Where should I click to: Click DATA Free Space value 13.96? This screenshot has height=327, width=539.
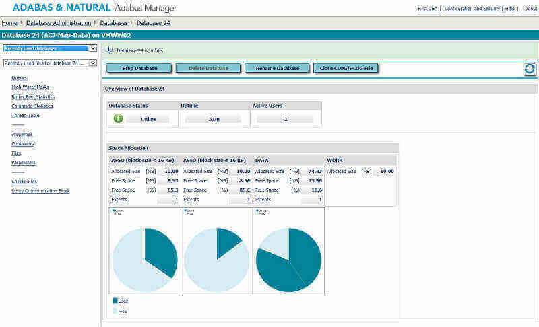click(315, 180)
